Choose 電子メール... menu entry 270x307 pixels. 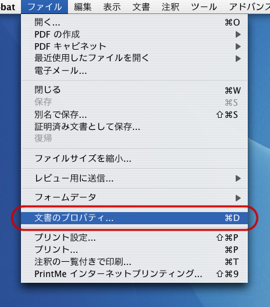[134, 71]
